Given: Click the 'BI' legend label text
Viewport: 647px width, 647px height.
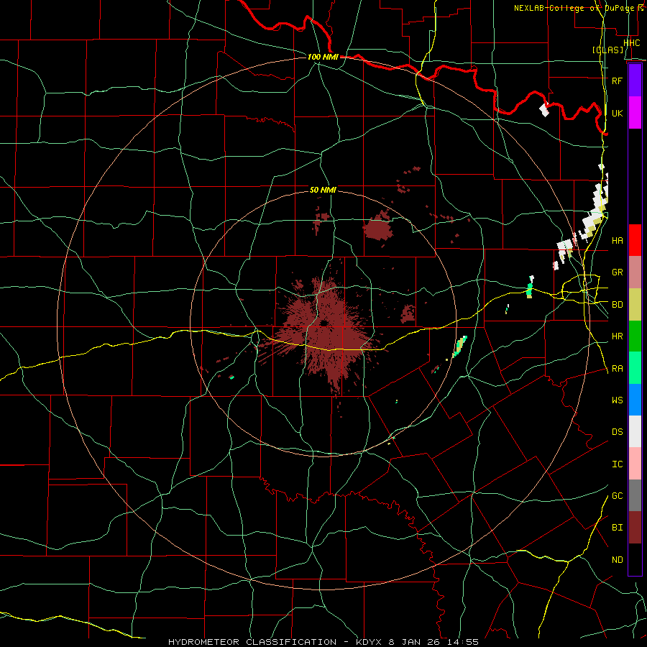Looking at the screenshot, I should click(617, 528).
